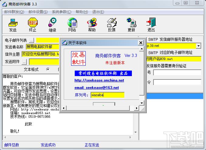Select the 文本格式 radio button
The image size is (206, 150).
click(x=48, y=69)
